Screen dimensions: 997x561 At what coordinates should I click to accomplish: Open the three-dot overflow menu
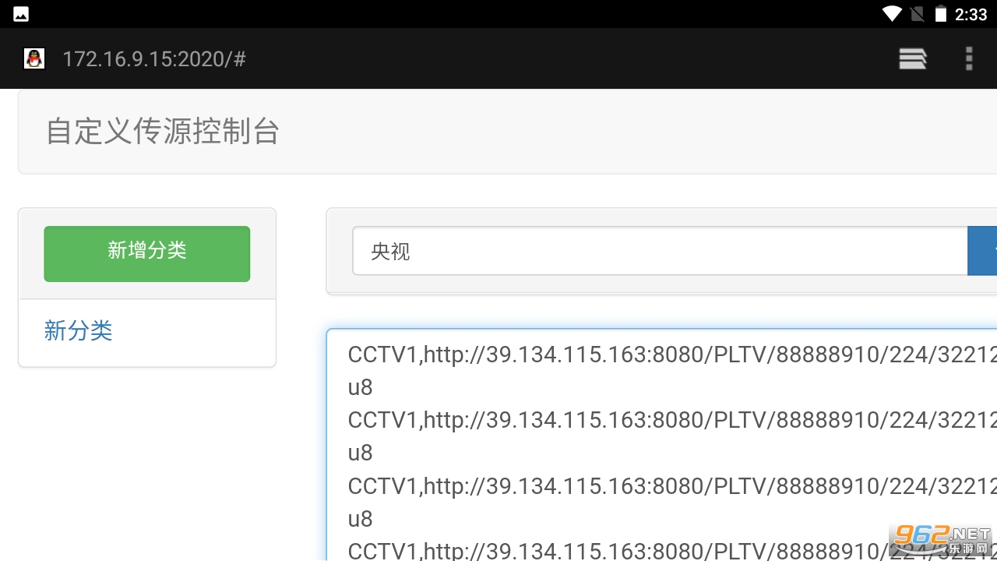pos(969,59)
